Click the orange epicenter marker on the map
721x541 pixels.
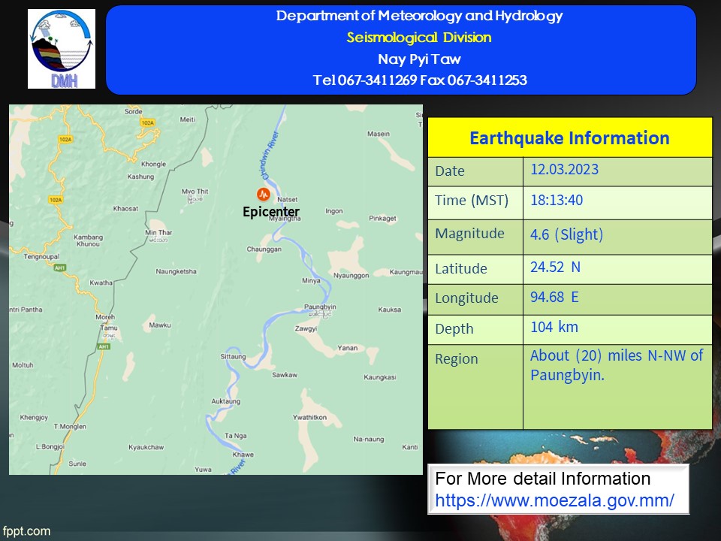pos(264,195)
